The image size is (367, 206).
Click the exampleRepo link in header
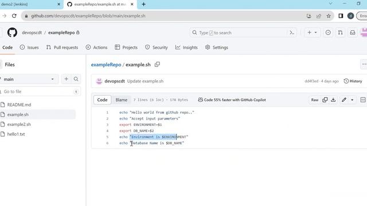click(x=61, y=33)
